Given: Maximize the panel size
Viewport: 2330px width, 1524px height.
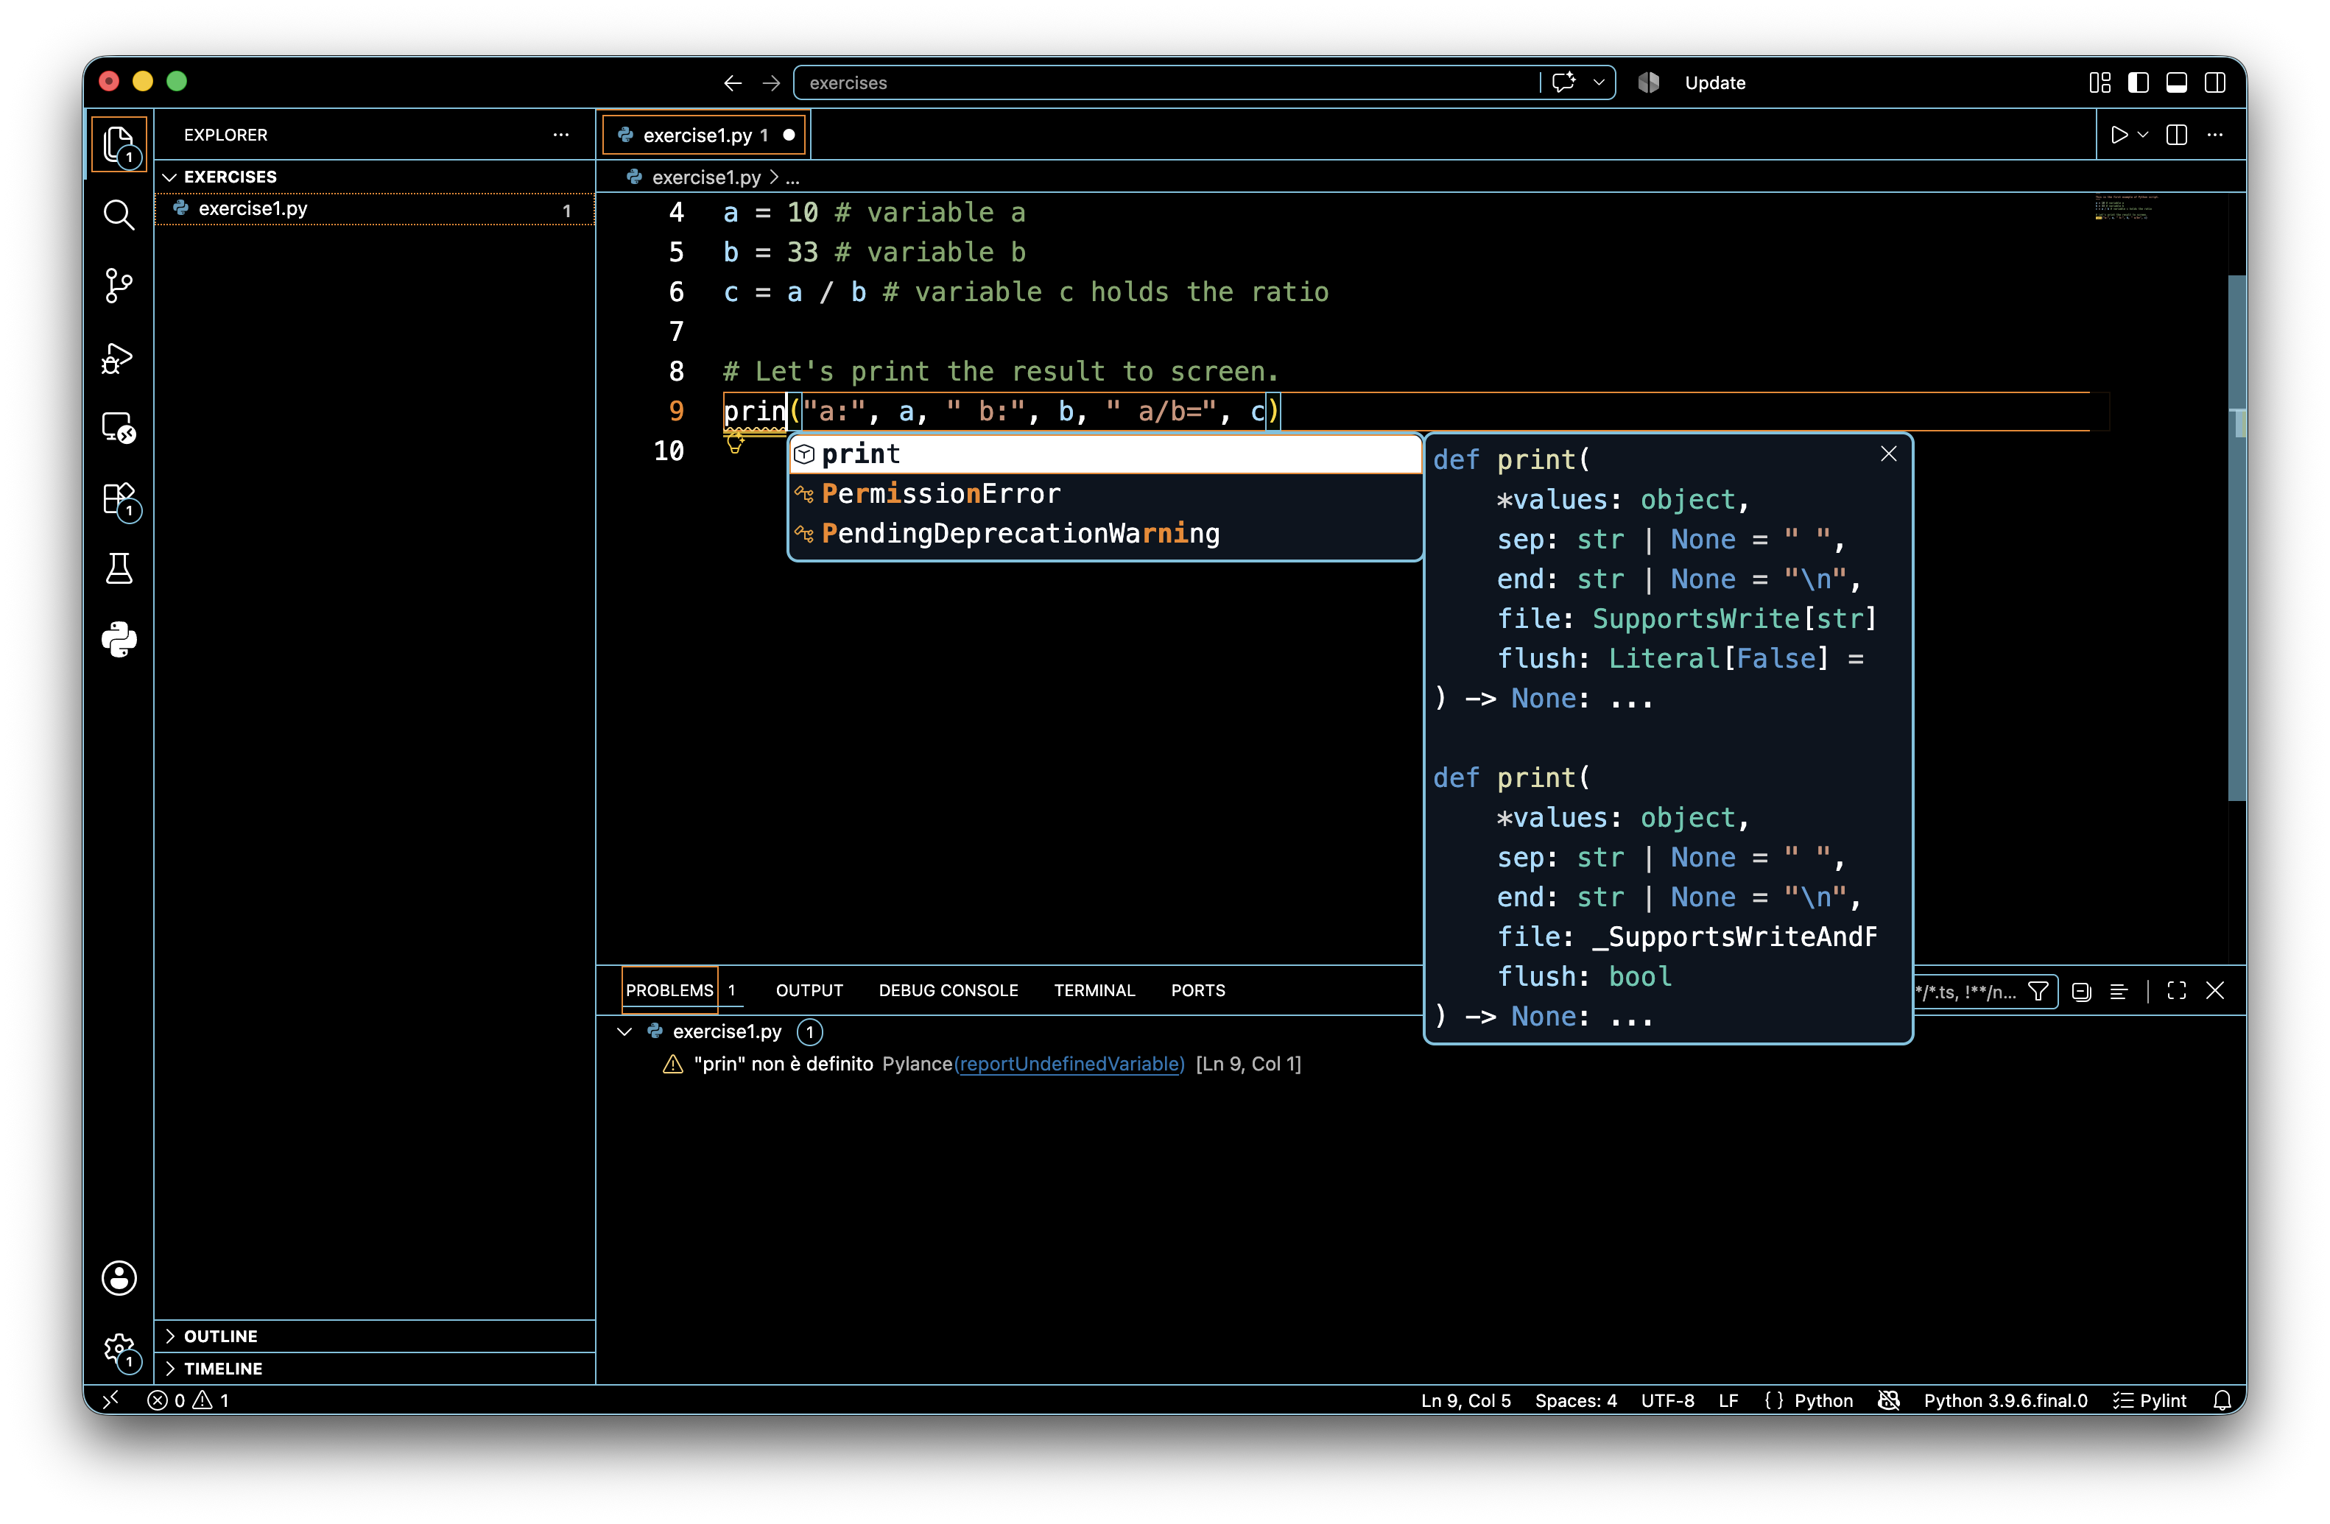Looking at the screenshot, I should [x=2176, y=992].
